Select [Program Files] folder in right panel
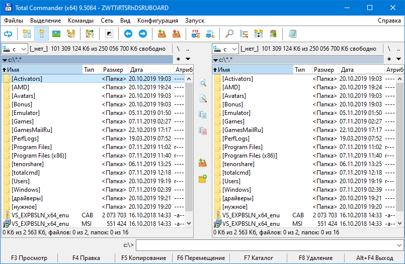 click(305, 147)
